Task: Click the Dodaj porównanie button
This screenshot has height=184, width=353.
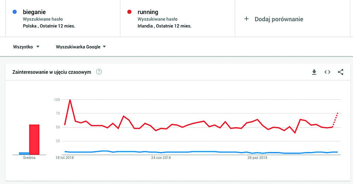Action: [x=279, y=19]
